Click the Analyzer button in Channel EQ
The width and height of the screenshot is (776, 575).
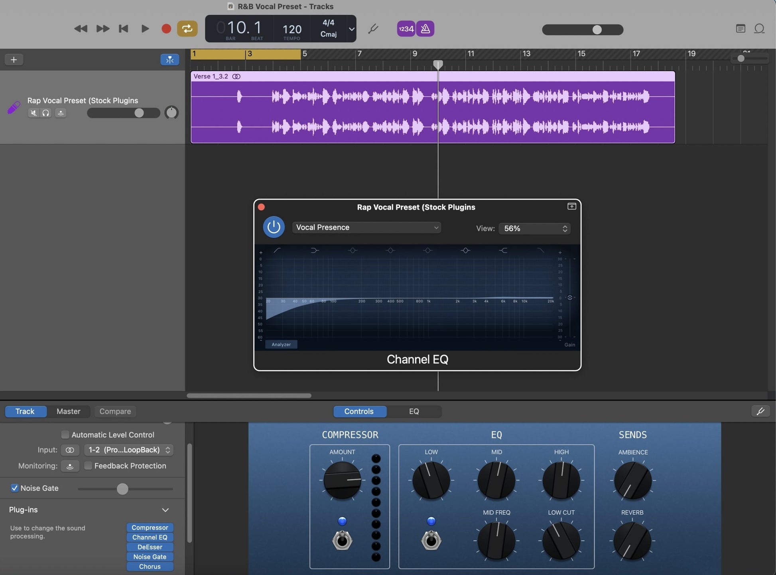coord(281,344)
